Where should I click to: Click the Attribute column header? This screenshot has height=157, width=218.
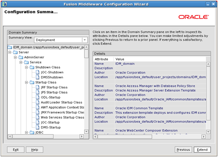point(104,59)
